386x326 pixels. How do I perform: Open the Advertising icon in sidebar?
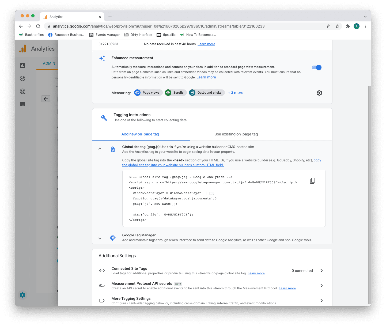pos(22,91)
